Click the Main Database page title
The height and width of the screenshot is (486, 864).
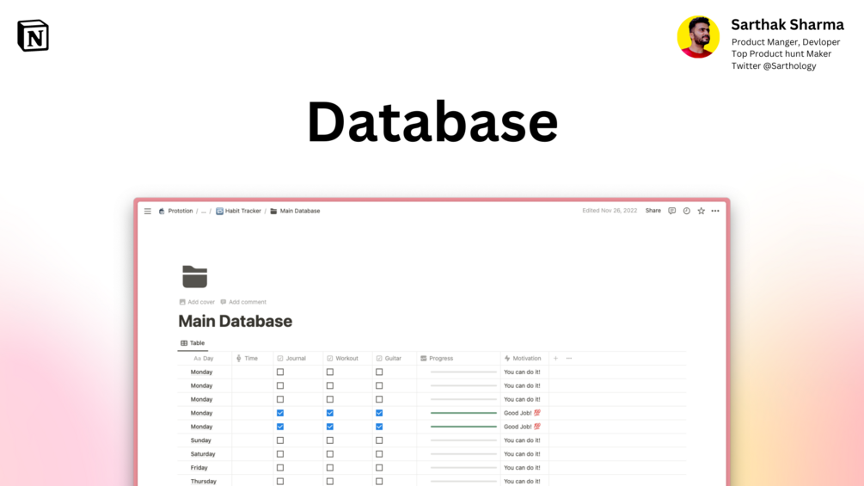(x=236, y=321)
